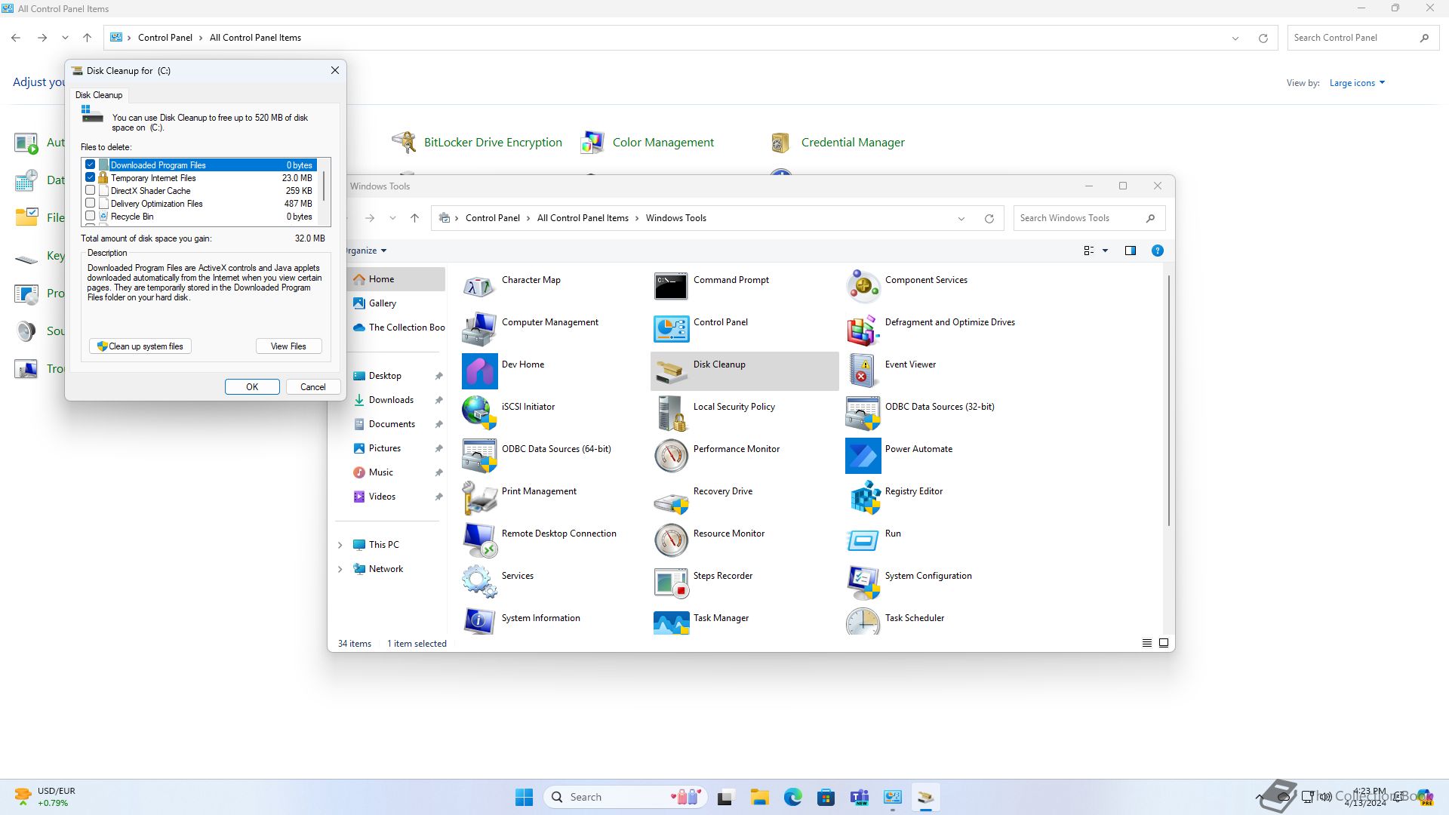Open System Configuration icon
Image resolution: width=1449 pixels, height=815 pixels.
coord(863,582)
